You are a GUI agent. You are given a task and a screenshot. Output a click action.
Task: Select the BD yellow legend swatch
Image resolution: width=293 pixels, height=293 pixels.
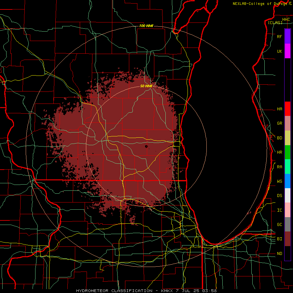click(x=287, y=138)
